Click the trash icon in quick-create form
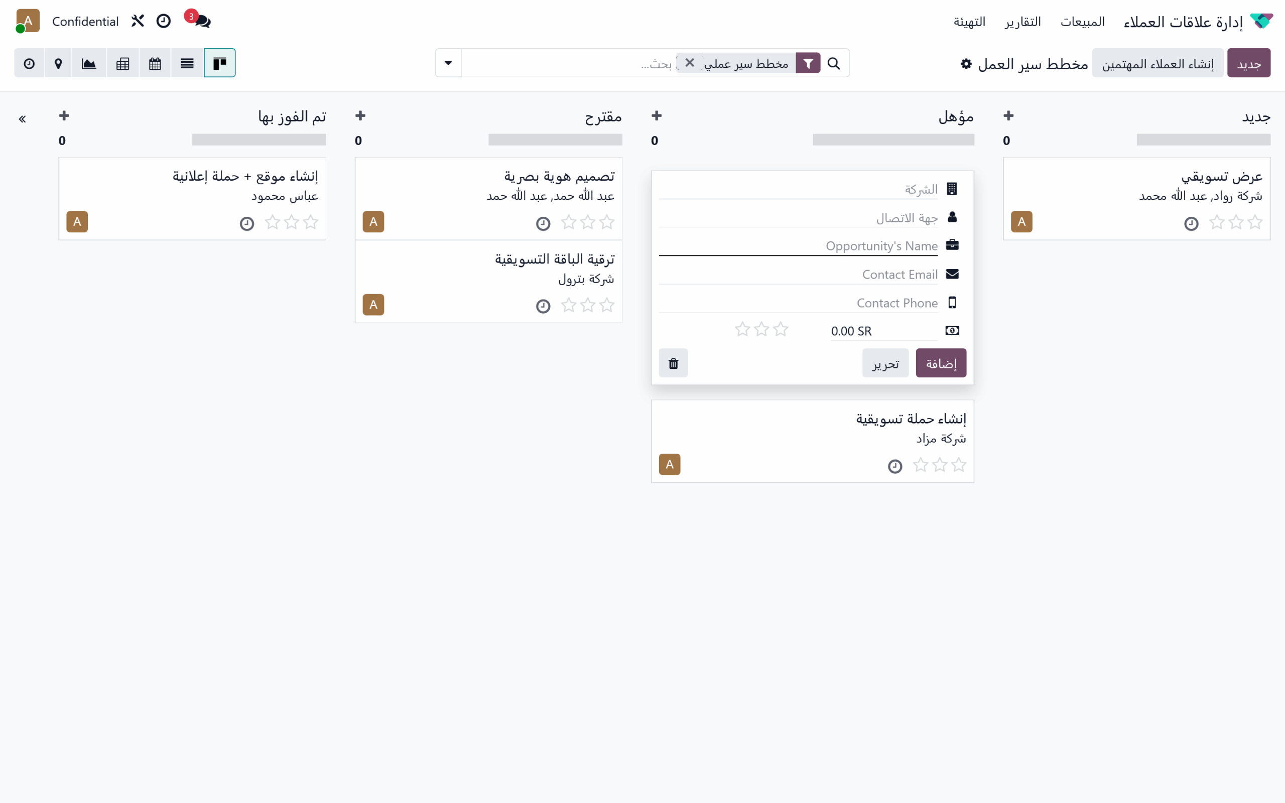Screen dimensions: 1285x803 (673, 363)
